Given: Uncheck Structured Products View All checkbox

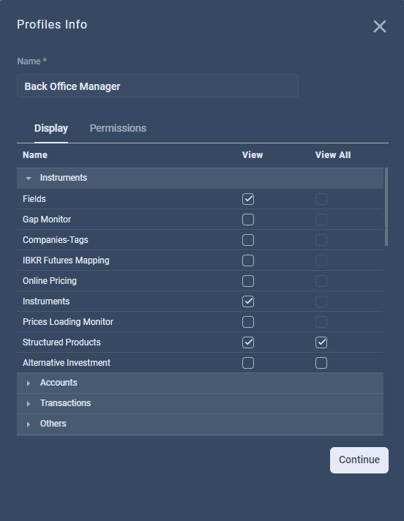Looking at the screenshot, I should pos(321,342).
